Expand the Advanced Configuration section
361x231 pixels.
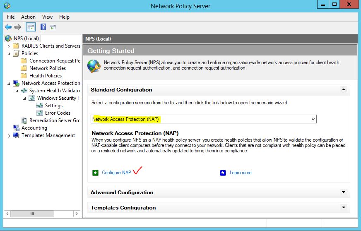(344, 192)
